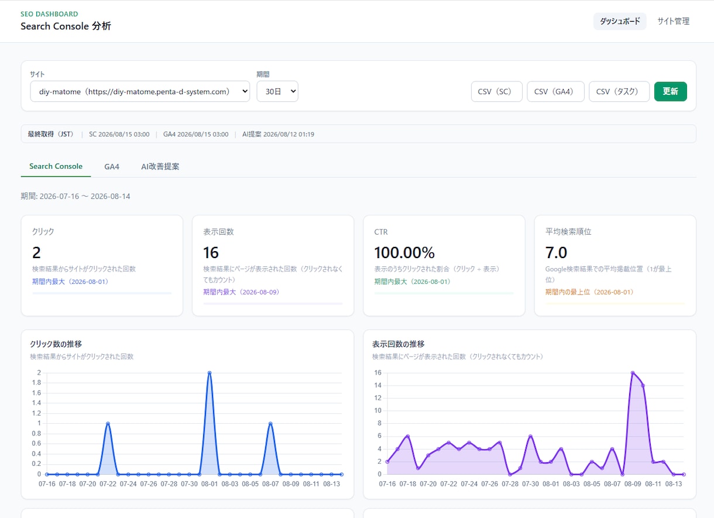Click the green 更新 button
The height and width of the screenshot is (518, 714).
tap(670, 91)
